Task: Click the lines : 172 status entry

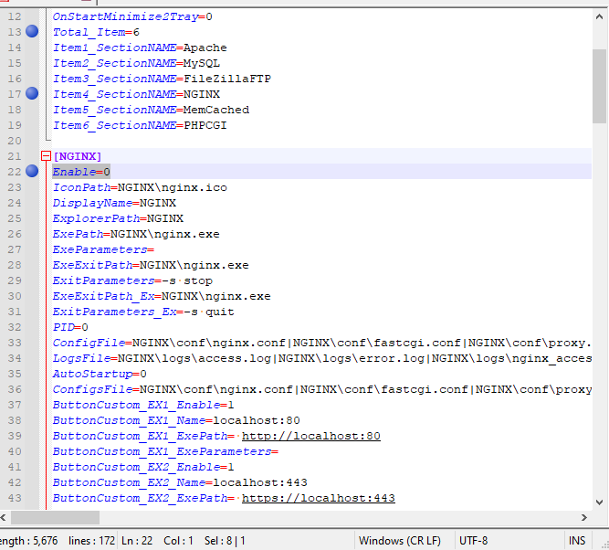Action: [x=91, y=541]
